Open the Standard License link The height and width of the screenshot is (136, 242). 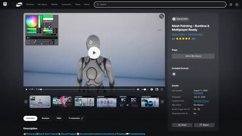click(201, 101)
